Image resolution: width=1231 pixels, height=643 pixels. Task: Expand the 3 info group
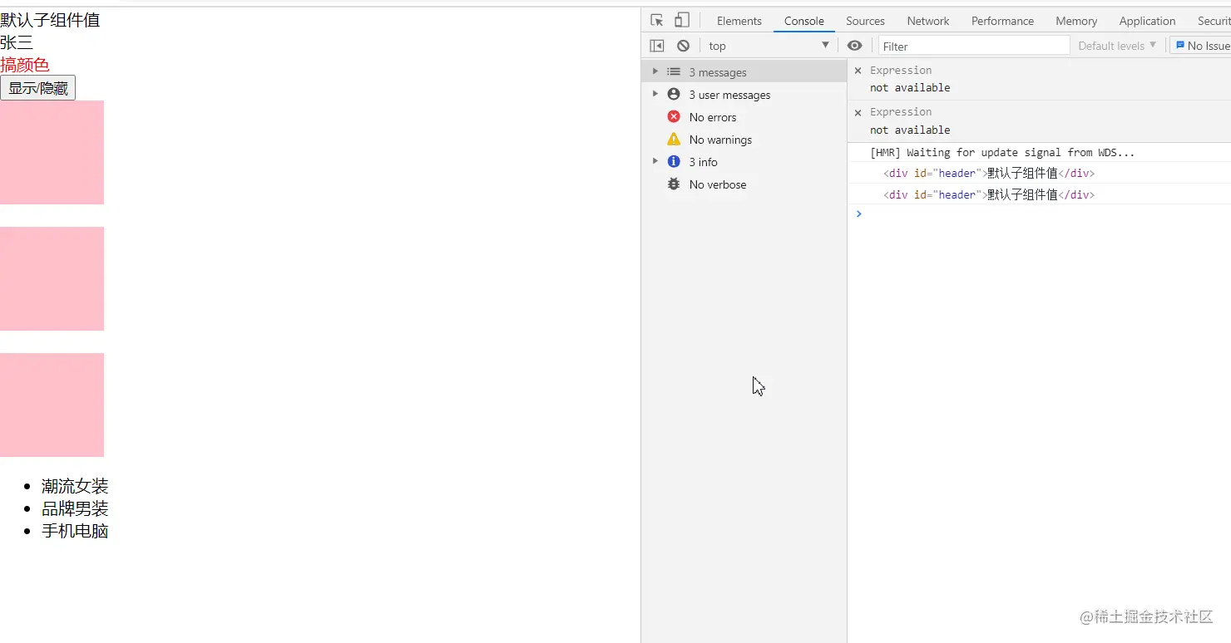click(655, 162)
